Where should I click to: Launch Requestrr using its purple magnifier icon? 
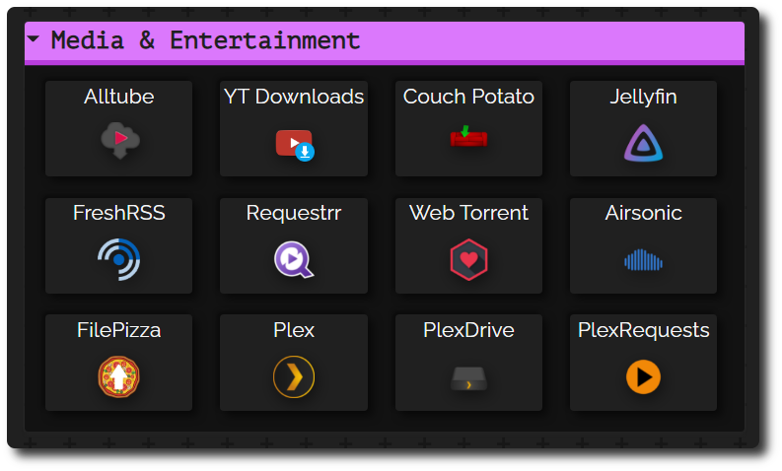(x=294, y=259)
